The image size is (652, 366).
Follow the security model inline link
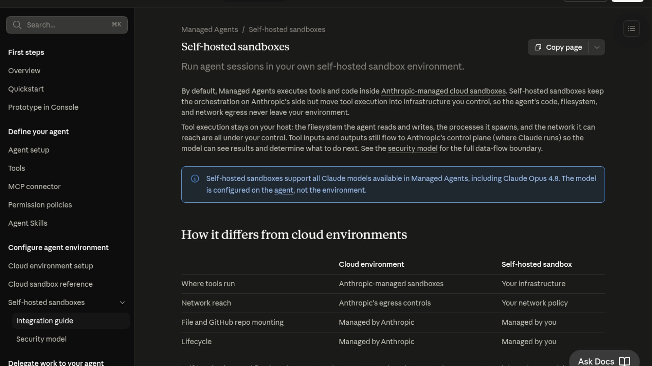[x=413, y=149]
